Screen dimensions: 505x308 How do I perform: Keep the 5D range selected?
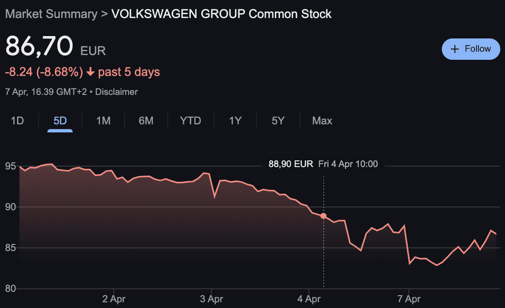[60, 121]
